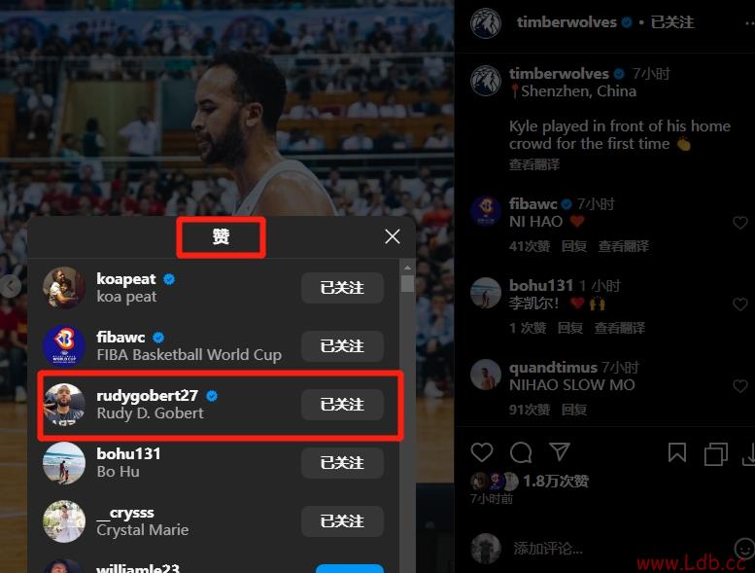Like the post with the heart icon

[482, 452]
